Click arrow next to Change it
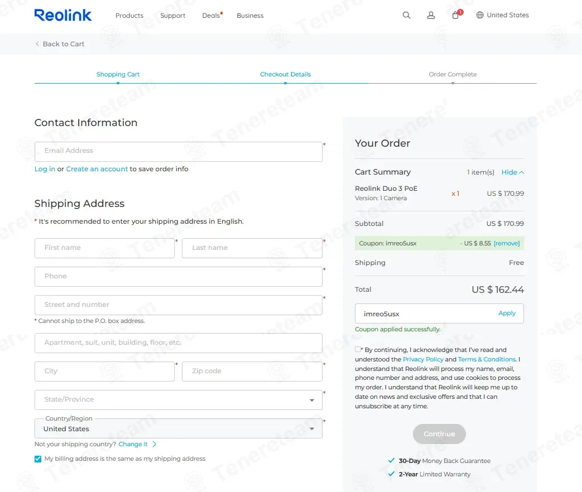The width and height of the screenshot is (582, 492). point(155,444)
